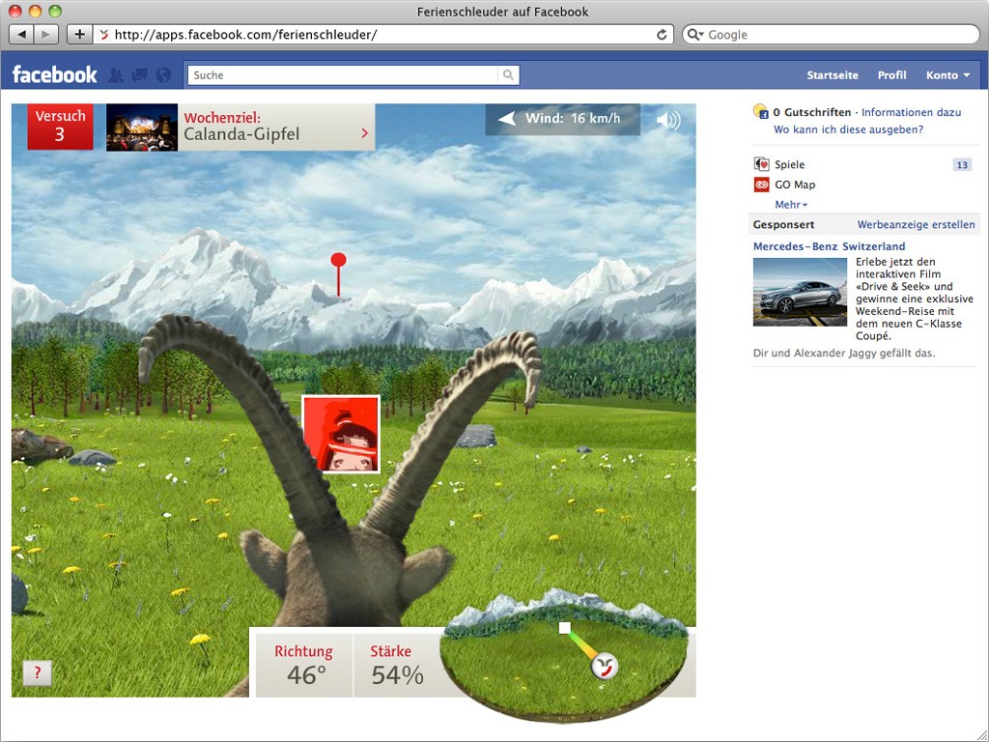Click Werbeanzeige erstellen link
Screen dimensions: 989x742
(x=916, y=224)
